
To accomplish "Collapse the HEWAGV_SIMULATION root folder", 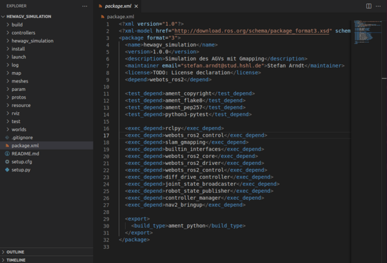I will (3, 16).
